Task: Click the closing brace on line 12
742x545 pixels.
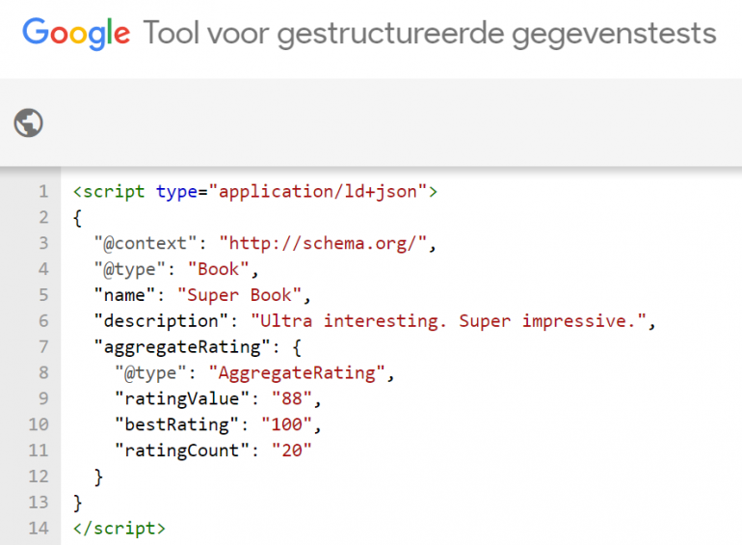Action: pyautogui.click(x=98, y=477)
